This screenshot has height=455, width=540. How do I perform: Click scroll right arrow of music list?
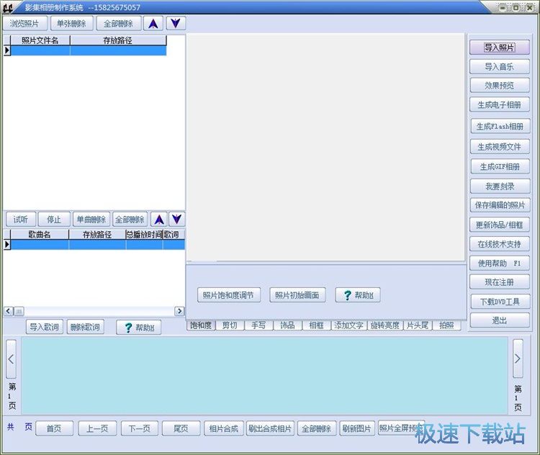(x=179, y=311)
